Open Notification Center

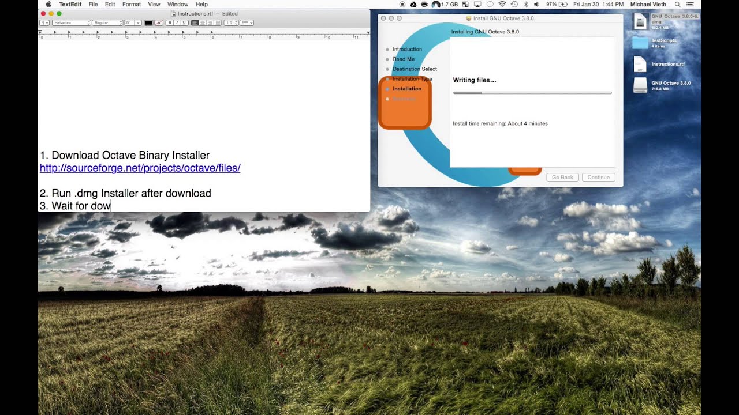coord(689,4)
